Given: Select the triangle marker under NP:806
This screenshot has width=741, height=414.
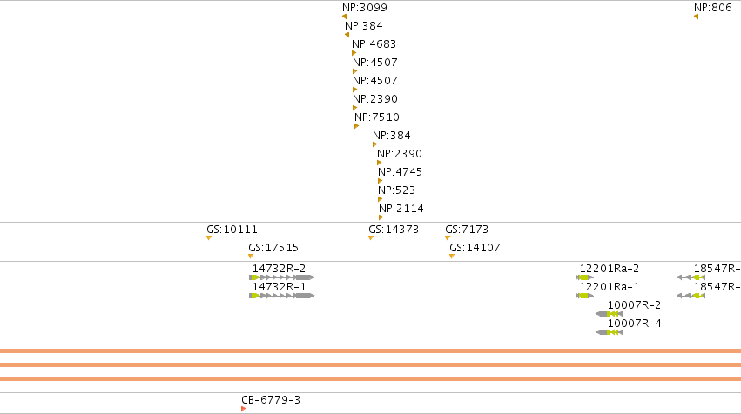Looking at the screenshot, I should (696, 17).
